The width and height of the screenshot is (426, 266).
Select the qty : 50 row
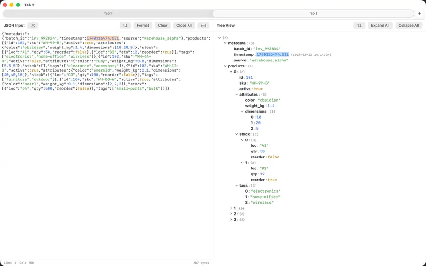(x=257, y=151)
